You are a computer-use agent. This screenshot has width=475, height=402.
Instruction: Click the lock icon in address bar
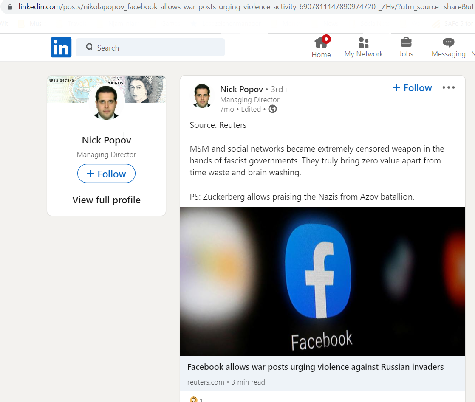(10, 7)
